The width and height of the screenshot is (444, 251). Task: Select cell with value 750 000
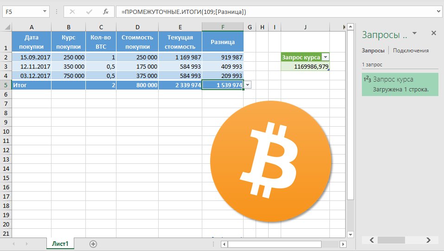pos(69,76)
